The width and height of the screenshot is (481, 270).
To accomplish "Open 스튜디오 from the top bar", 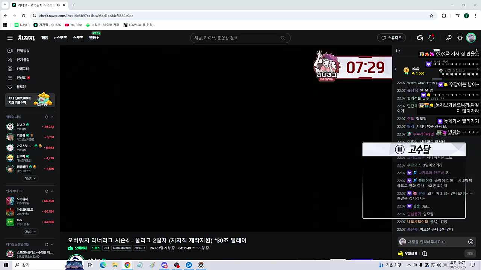I will 392,37.
